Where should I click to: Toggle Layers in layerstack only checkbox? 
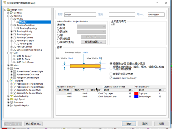(x=111, y=78)
